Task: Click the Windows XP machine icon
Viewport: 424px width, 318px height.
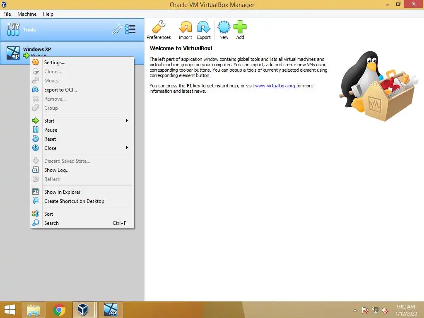Action: coord(13,53)
